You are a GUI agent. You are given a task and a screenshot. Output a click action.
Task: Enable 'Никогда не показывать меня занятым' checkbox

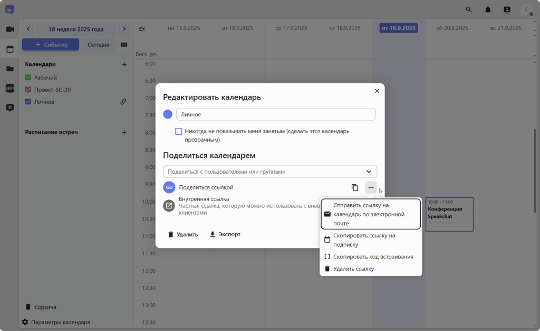[x=179, y=131]
